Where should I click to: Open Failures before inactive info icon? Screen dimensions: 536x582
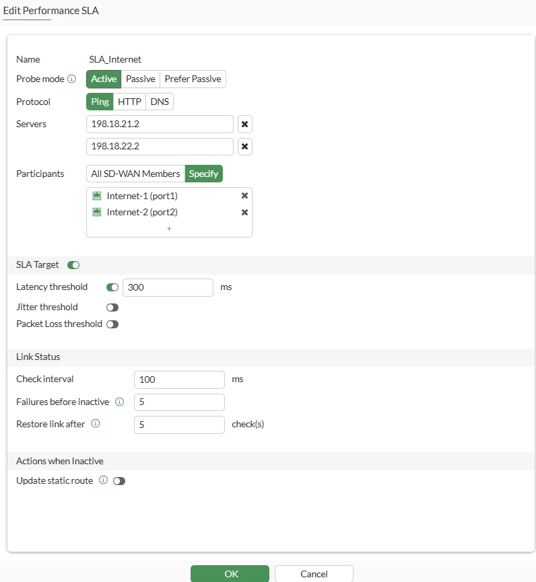[x=119, y=402]
